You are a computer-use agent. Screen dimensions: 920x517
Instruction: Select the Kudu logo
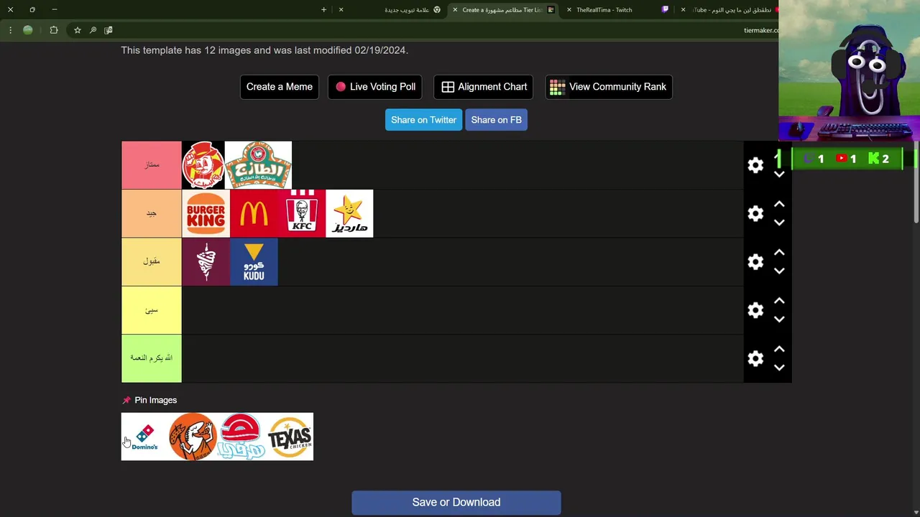254,261
